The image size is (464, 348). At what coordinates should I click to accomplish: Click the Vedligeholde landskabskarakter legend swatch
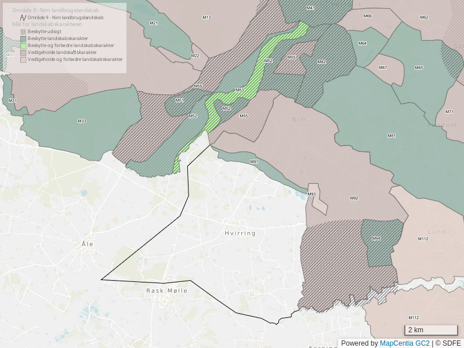click(23, 52)
